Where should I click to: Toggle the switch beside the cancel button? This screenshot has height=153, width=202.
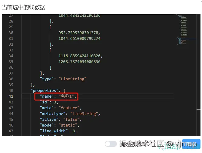111,144
